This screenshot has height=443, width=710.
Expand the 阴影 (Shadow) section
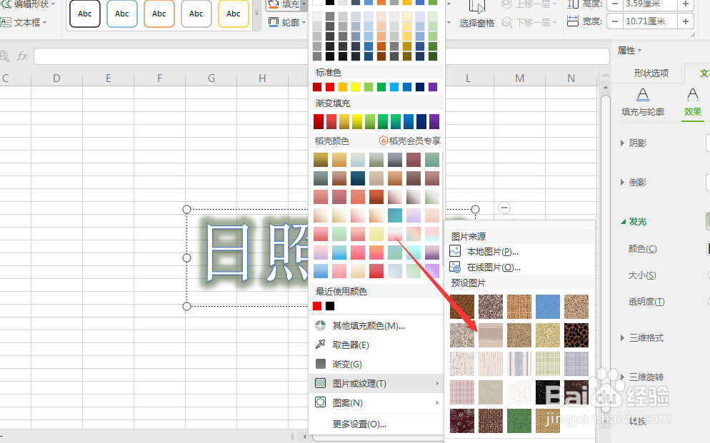(x=635, y=142)
